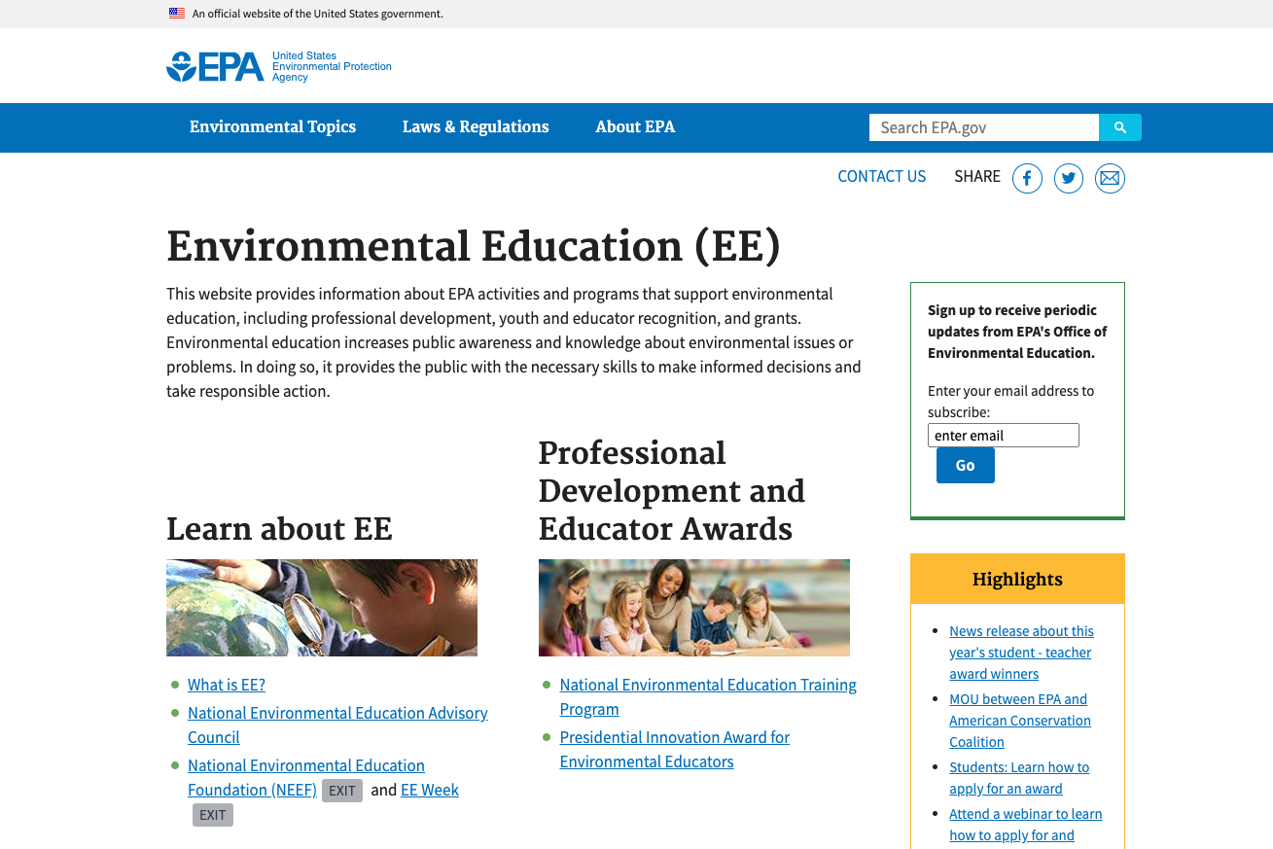The width and height of the screenshot is (1273, 849).
Task: Click the U.S. flag icon in the banner
Action: click(x=176, y=13)
